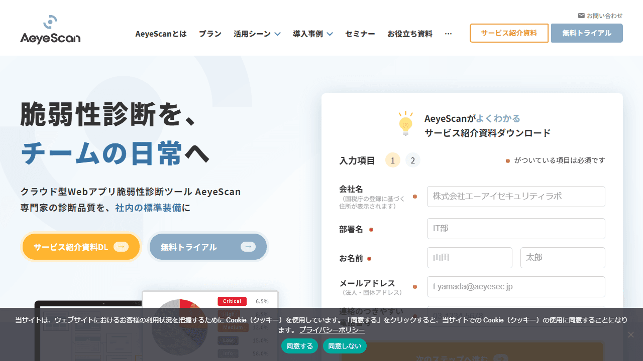Accept cookies with 同意する
Screen dimensions: 643x361
click(x=300, y=346)
